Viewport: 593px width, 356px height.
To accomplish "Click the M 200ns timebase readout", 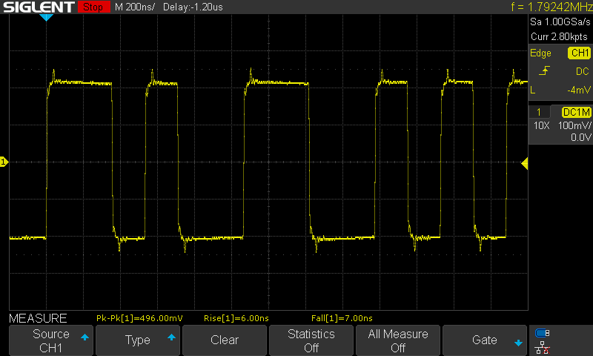I will (134, 7).
